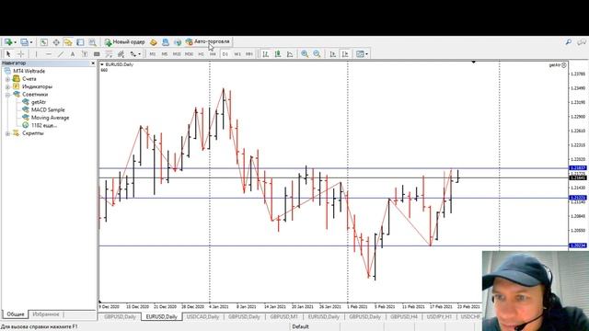Image resolution: width=589 pixels, height=331 pixels.
Task: Switch chart to line chart view
Action: click(290, 54)
